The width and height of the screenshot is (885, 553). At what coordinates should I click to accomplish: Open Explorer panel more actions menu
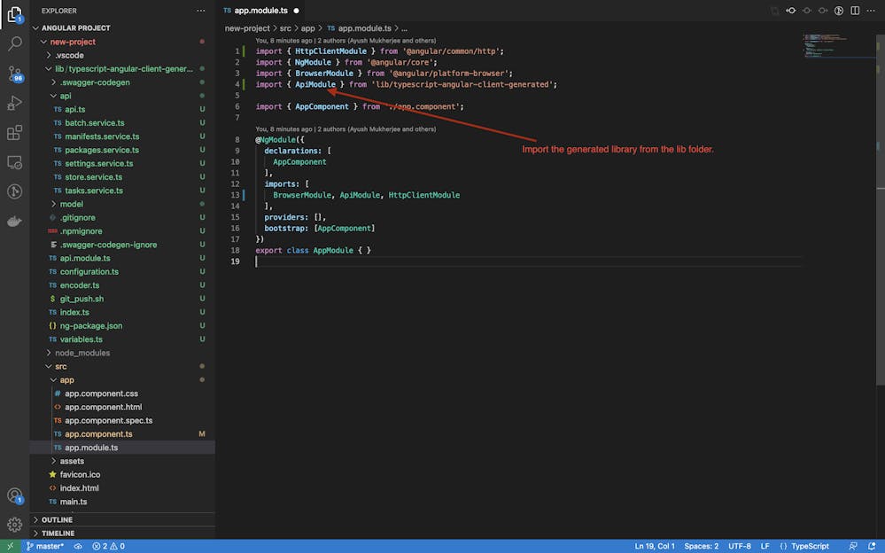point(200,11)
